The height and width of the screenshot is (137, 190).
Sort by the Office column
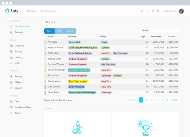click(119, 37)
